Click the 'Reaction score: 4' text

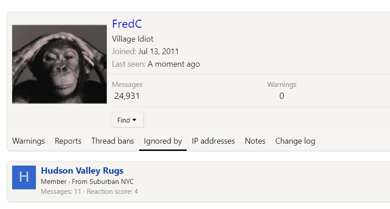pos(112,192)
